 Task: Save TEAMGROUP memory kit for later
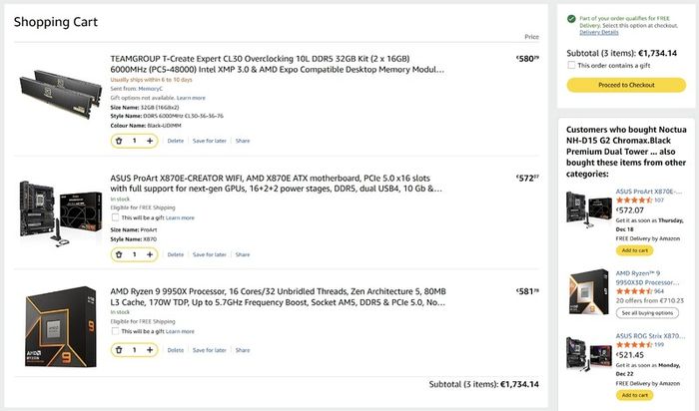210,141
